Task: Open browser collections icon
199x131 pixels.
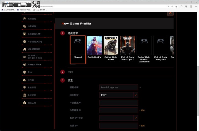Action: coord(186,6)
